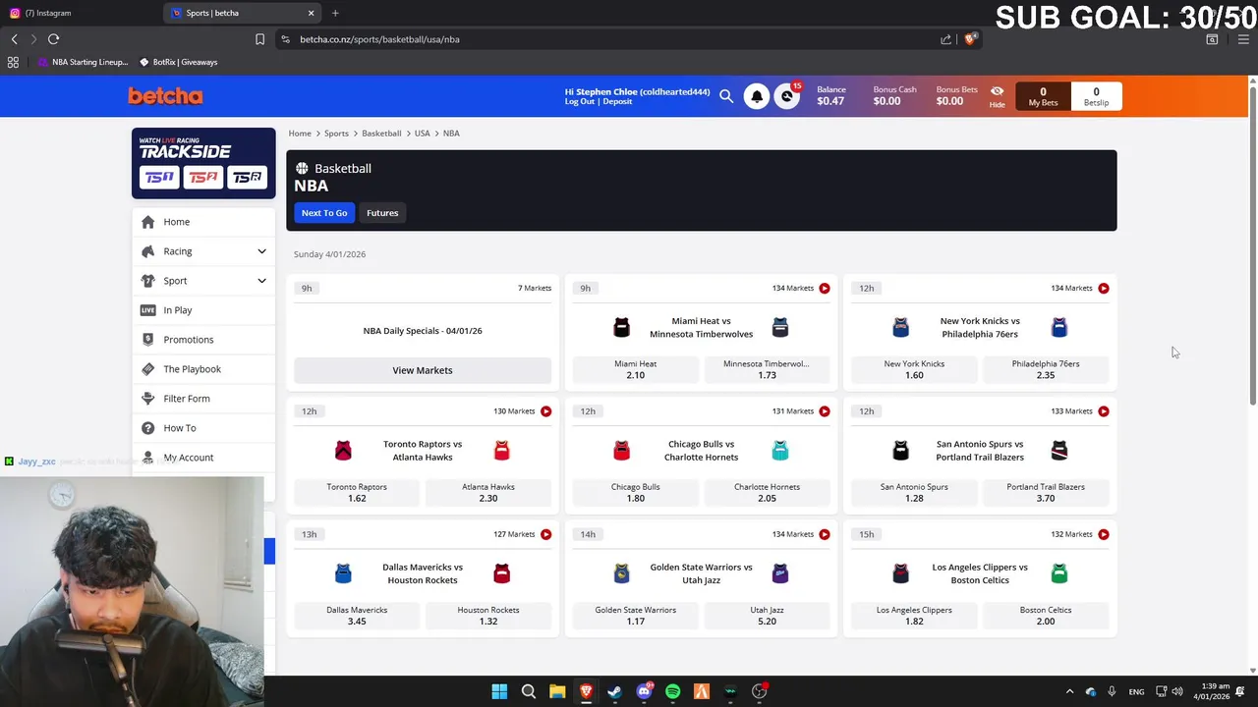Open Spotify from the Windows taskbar
The width and height of the screenshot is (1258, 707).
pyautogui.click(x=672, y=691)
